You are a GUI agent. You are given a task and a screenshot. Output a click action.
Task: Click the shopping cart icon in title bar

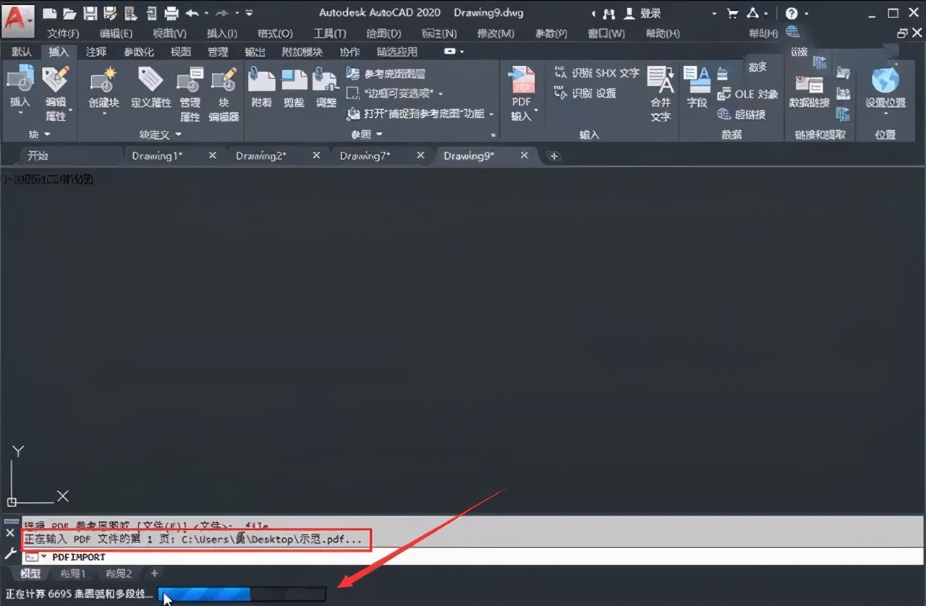coord(733,13)
